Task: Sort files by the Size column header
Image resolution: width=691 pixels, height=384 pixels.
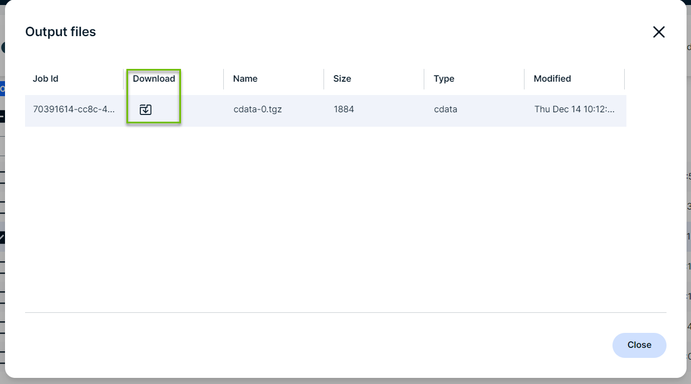Action: point(342,79)
